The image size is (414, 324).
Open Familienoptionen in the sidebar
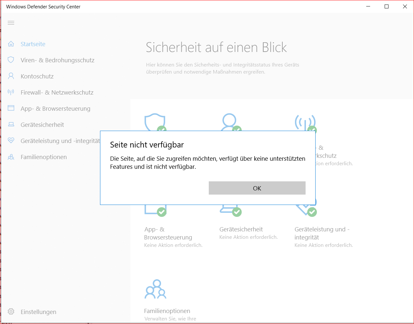click(x=44, y=157)
